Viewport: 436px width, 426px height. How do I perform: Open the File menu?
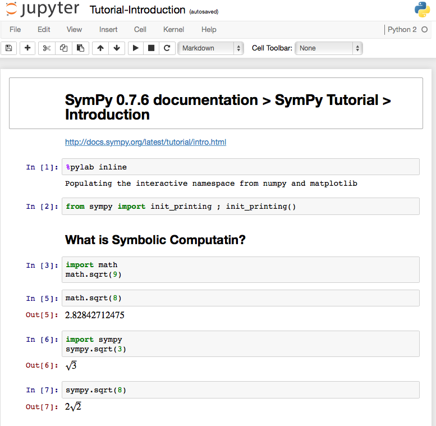point(15,30)
